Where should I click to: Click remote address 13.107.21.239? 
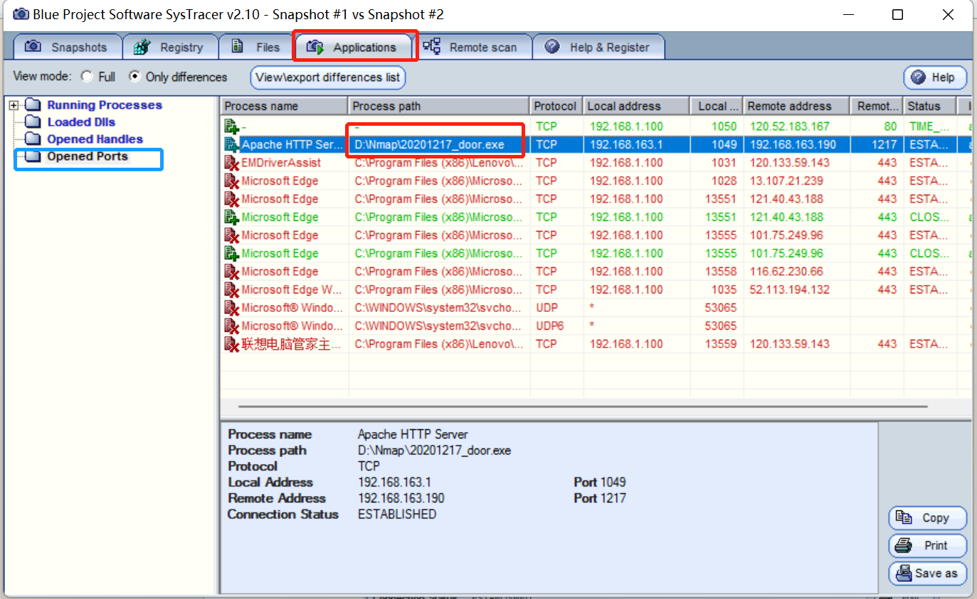786,180
